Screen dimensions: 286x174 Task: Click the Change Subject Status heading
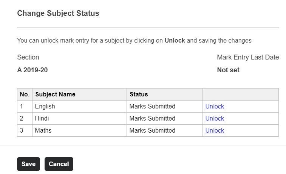tap(58, 13)
